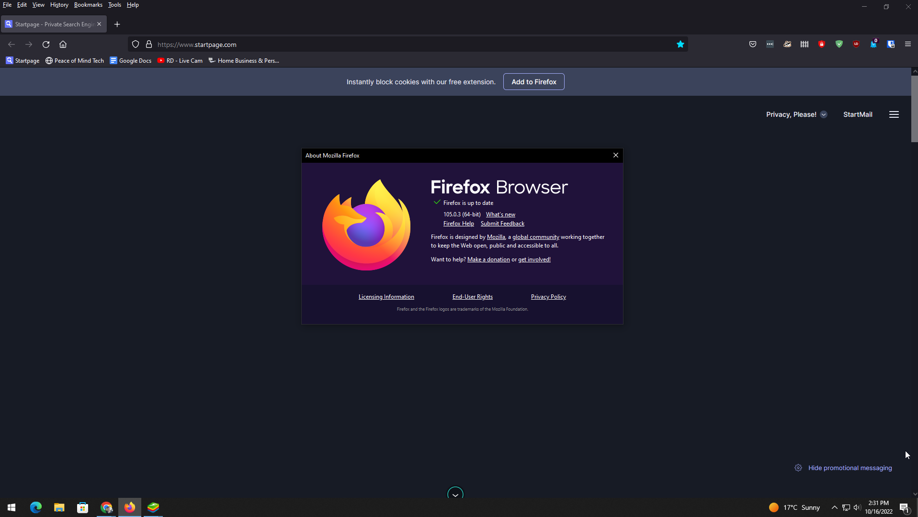
Task: Open the Firefox application hamburger menu
Action: pyautogui.click(x=908, y=44)
